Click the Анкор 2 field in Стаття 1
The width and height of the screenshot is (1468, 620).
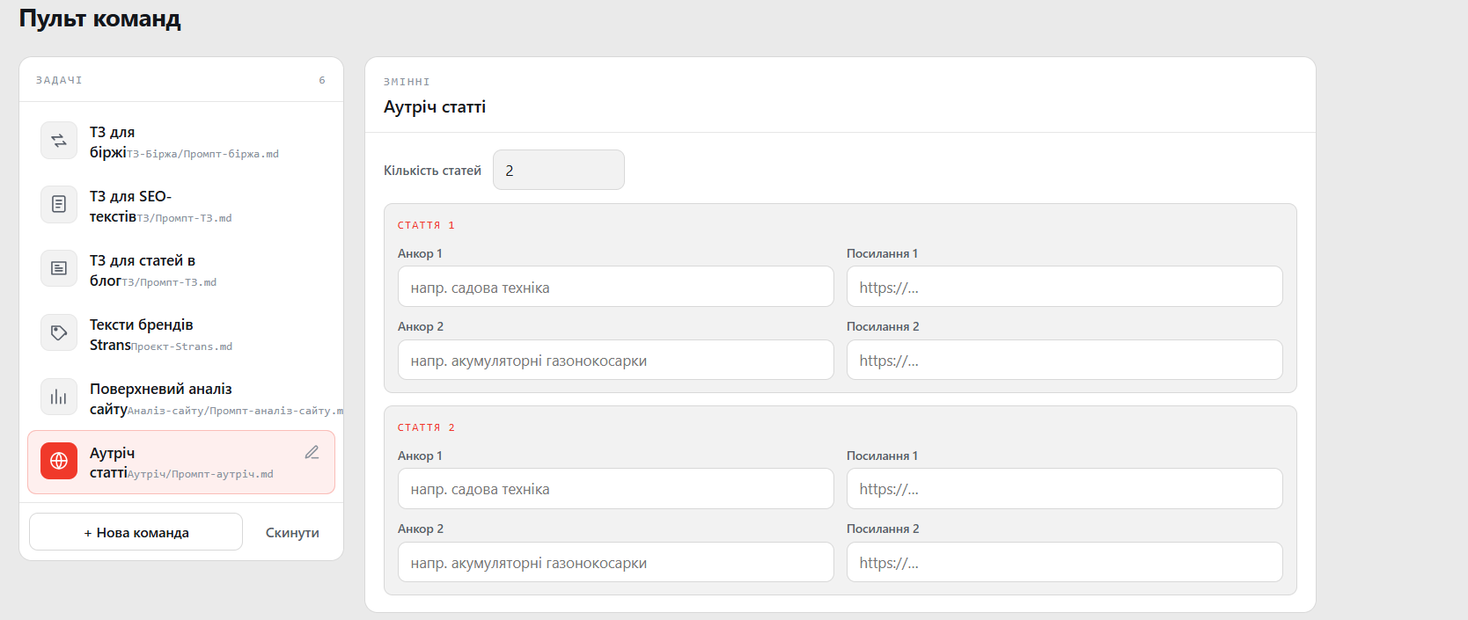[x=616, y=360]
